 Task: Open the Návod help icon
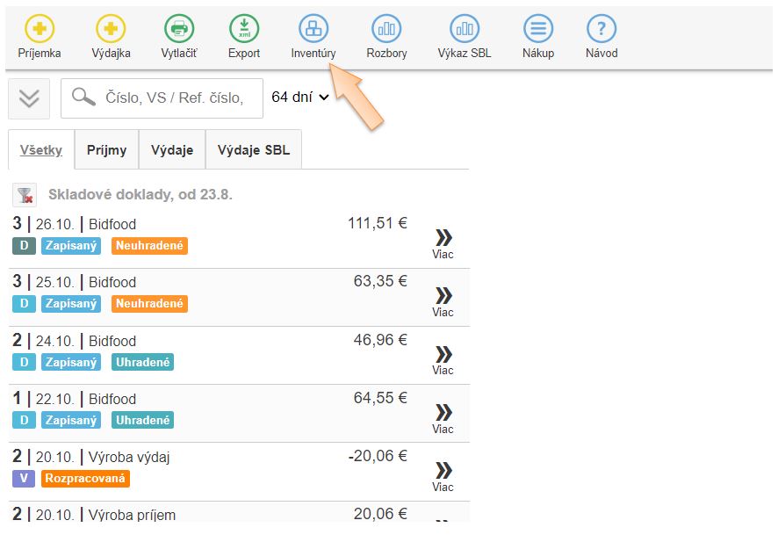pyautogui.click(x=602, y=30)
